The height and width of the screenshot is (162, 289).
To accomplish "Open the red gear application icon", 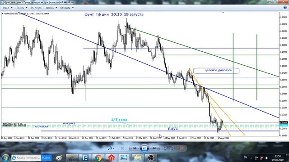I will pyautogui.click(x=112, y=158).
